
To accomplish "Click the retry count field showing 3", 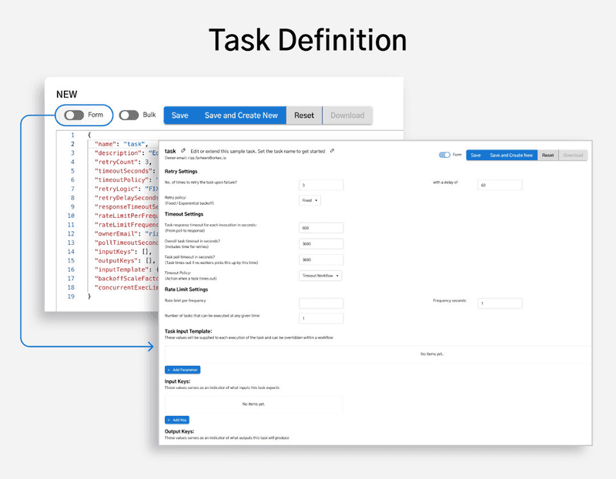I will coord(320,185).
